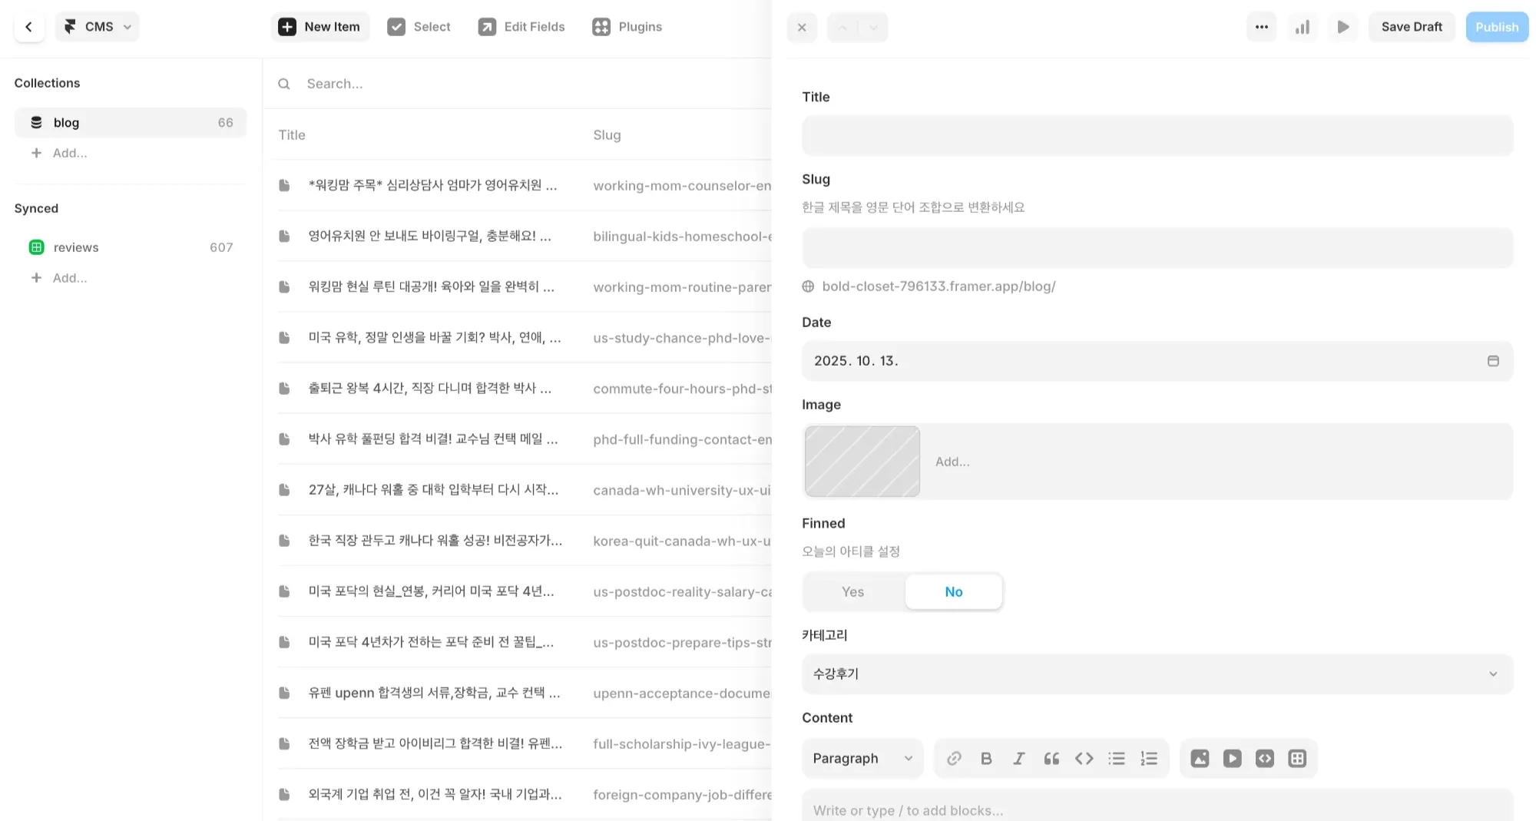Click the Add image placeholder thumbnail
This screenshot has height=821, width=1536.
(x=862, y=461)
